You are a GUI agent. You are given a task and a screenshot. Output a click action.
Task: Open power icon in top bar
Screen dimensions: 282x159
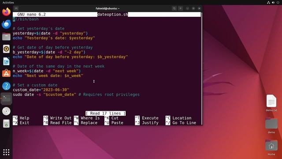point(278,2)
